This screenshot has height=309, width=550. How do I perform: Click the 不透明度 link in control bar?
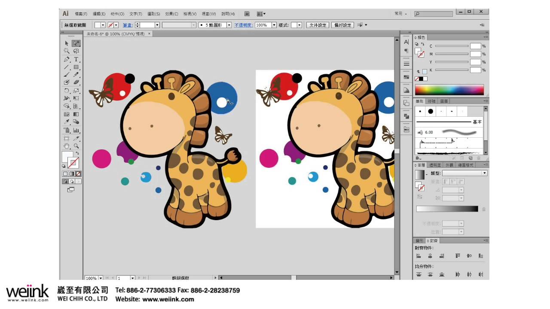(243, 25)
